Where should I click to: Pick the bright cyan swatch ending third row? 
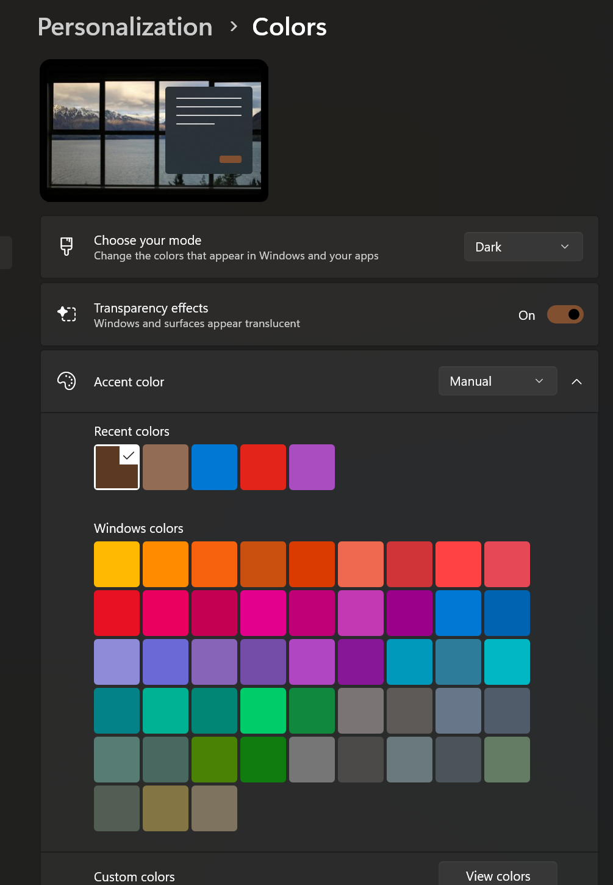pos(507,662)
